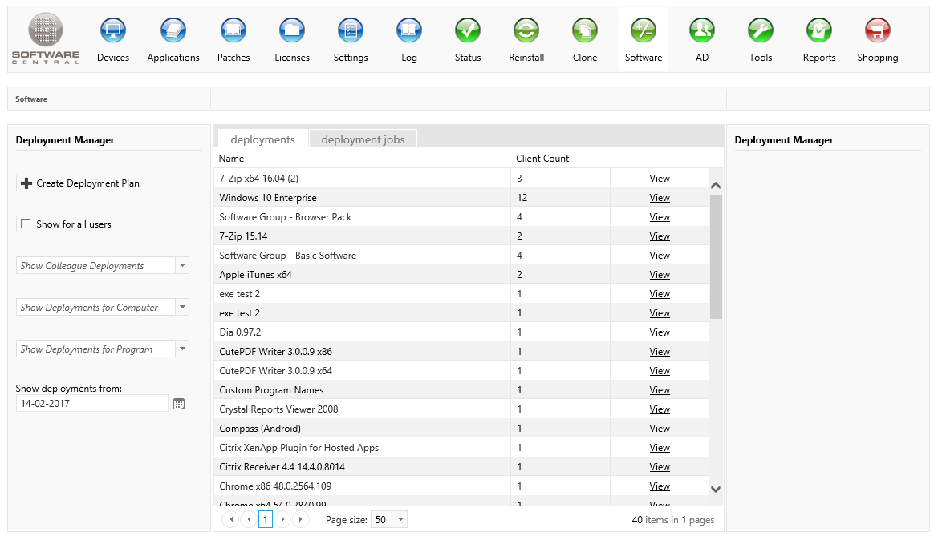Viewport: 934px width, 536px height.
Task: Click the Applications toolbar icon
Action: tap(173, 32)
